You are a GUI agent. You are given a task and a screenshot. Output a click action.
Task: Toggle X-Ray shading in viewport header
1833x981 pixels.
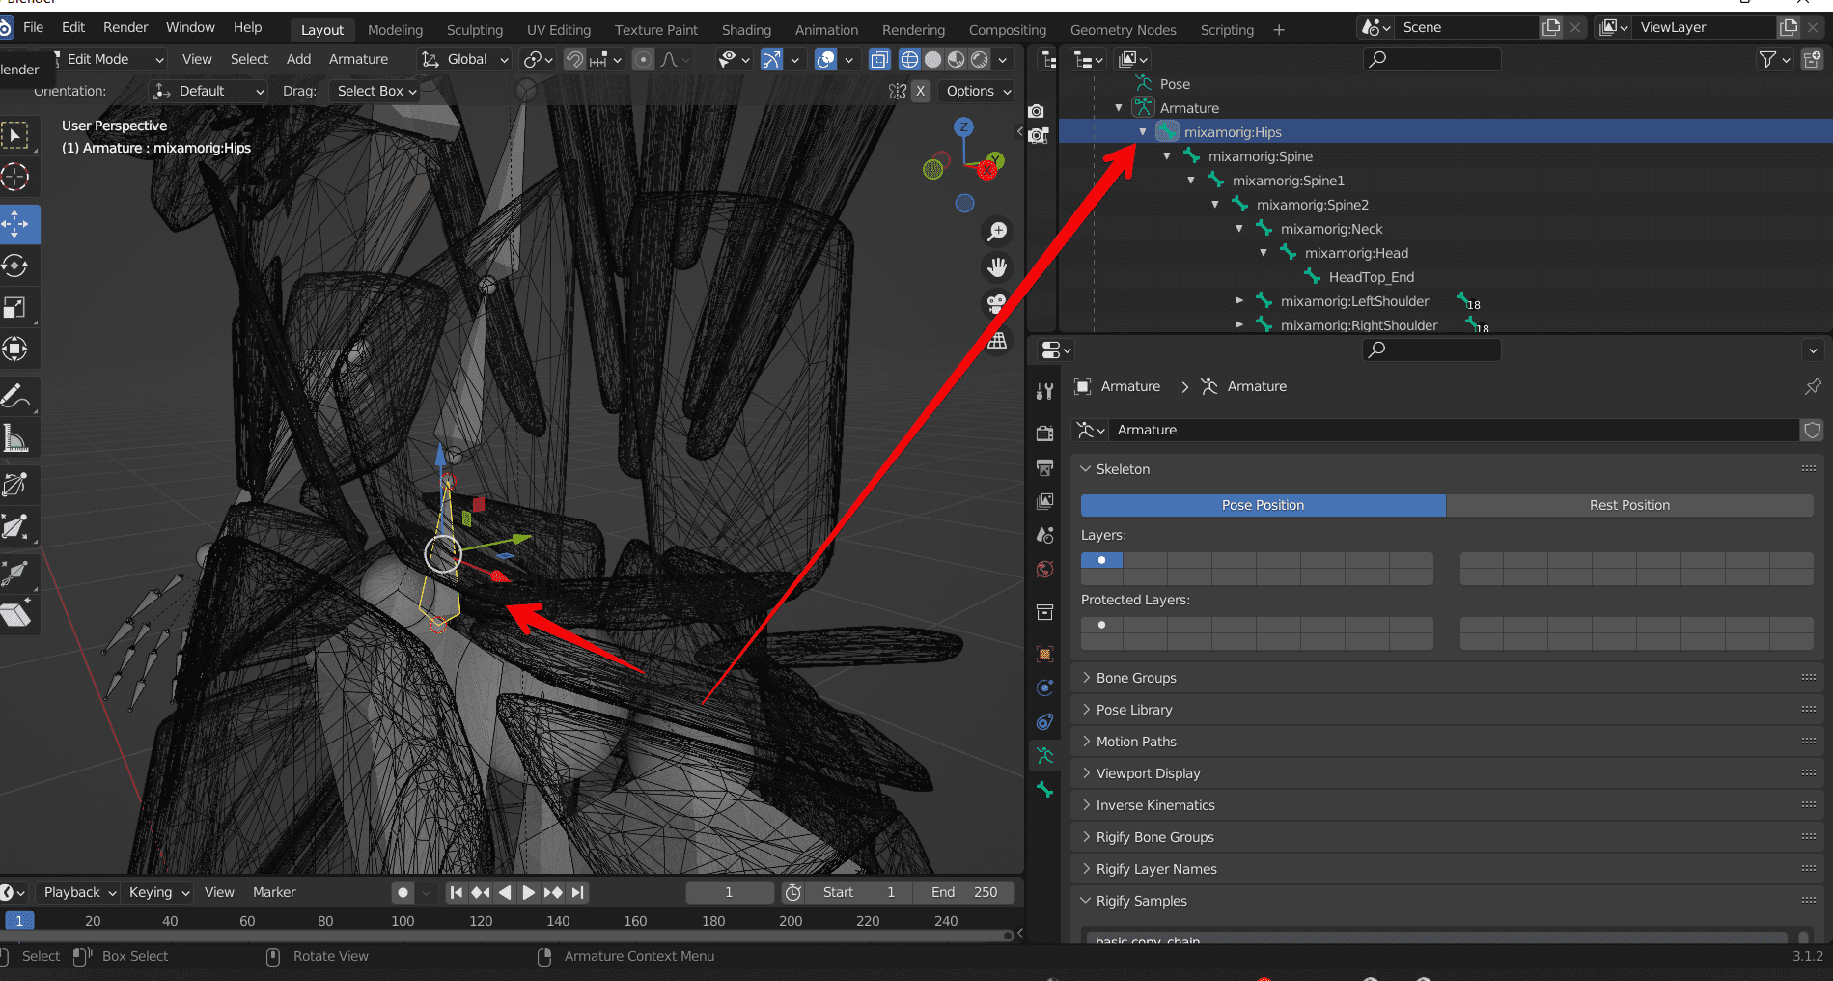click(878, 60)
